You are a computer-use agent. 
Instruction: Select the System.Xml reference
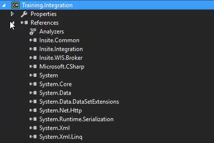[x=54, y=128]
